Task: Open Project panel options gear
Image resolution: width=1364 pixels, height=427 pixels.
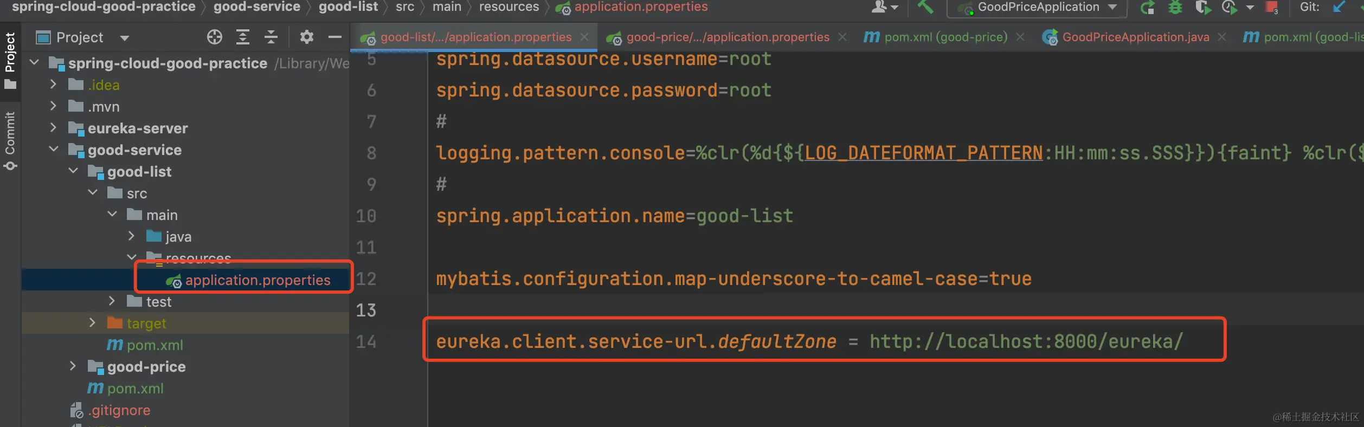Action: (307, 37)
